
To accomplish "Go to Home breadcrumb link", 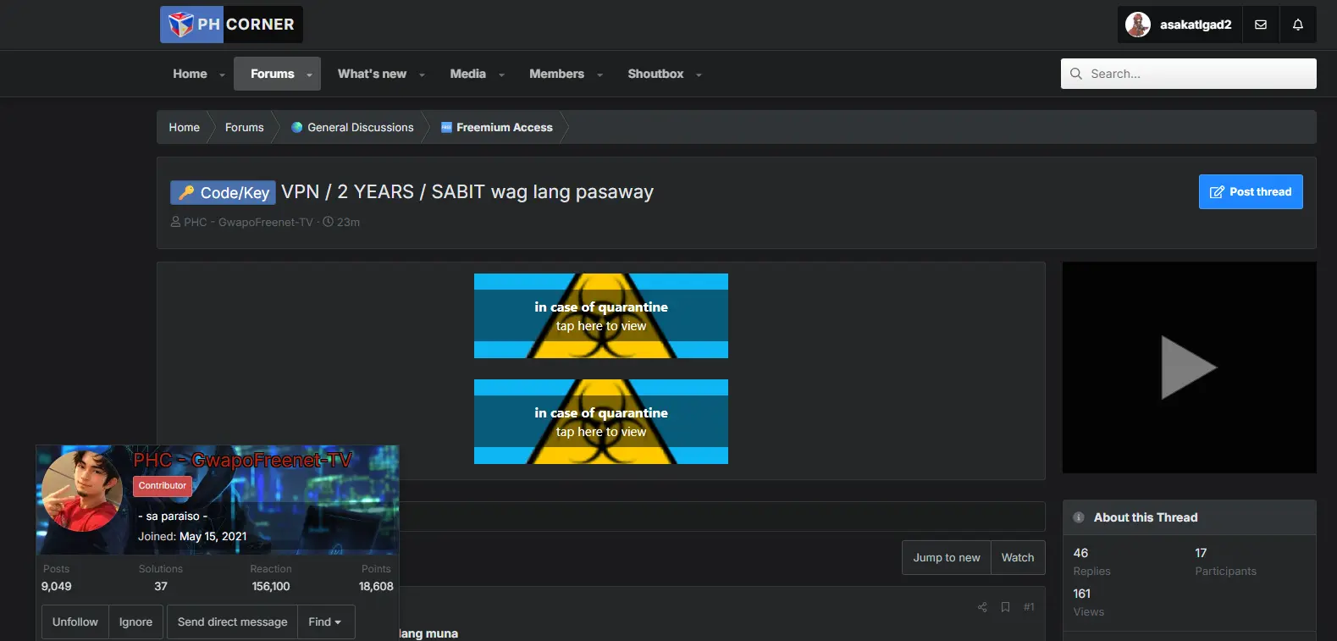I will tap(185, 127).
